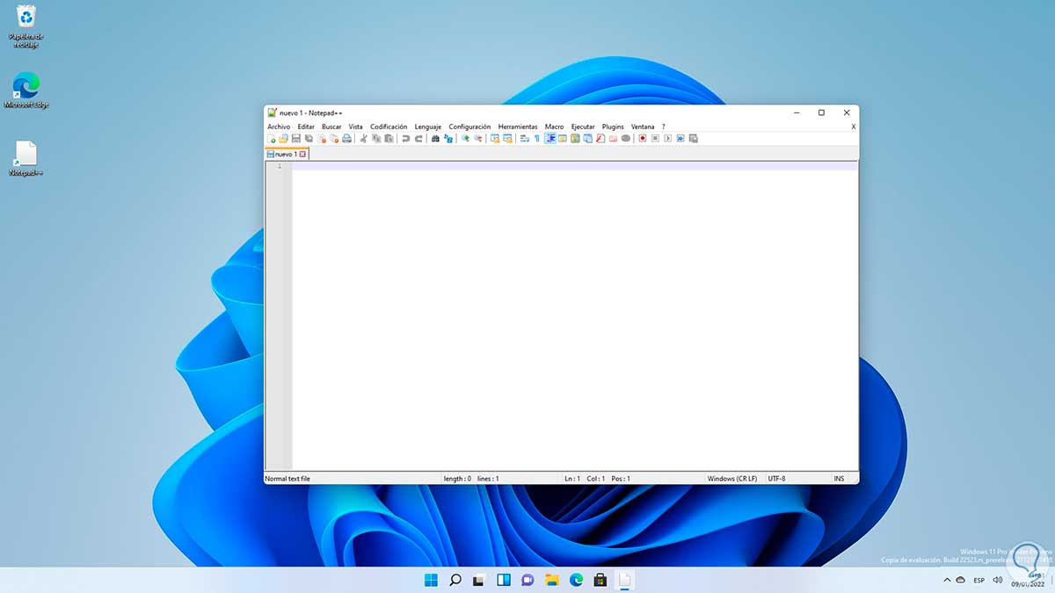Viewport: 1055px width, 593px height.
Task: Click Windows (CR LF) in the status bar
Action: coord(732,479)
